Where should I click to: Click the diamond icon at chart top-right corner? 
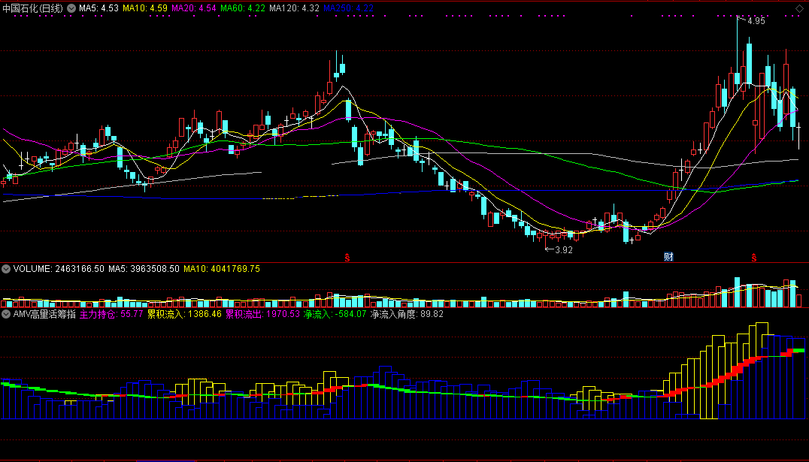[x=799, y=8]
